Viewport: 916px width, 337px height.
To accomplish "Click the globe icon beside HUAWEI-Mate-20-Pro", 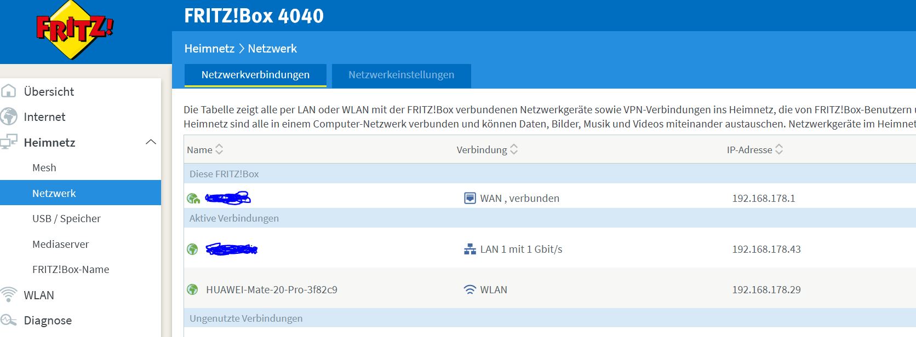I will tap(192, 289).
